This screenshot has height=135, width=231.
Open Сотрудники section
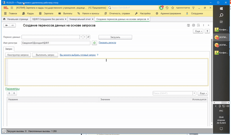click(x=195, y=13)
